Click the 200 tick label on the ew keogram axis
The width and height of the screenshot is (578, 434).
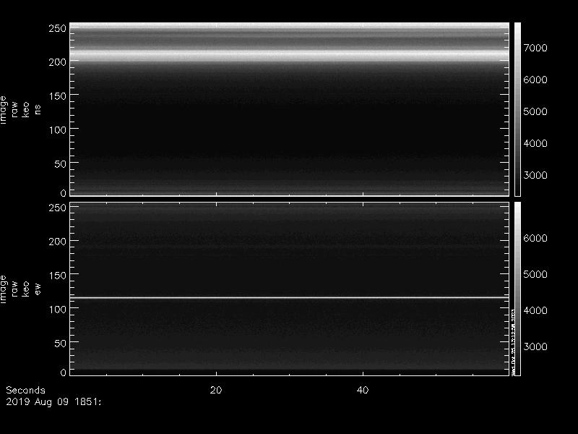coord(58,242)
